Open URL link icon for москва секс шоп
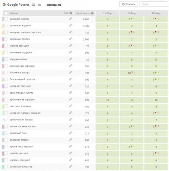 click(71, 46)
